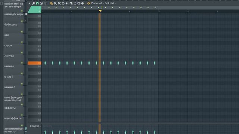Select the last hi-hat note in the grid
Screen dimensions: 239x134
click(155, 63)
